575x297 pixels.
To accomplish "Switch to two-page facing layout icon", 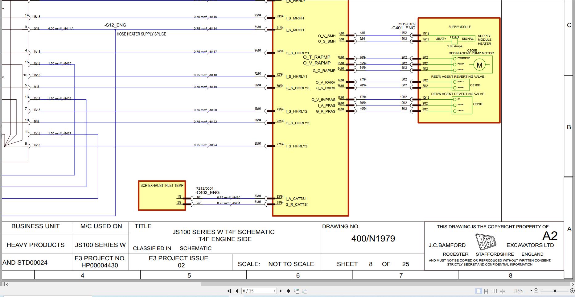I will pyautogui.click(x=495, y=291).
